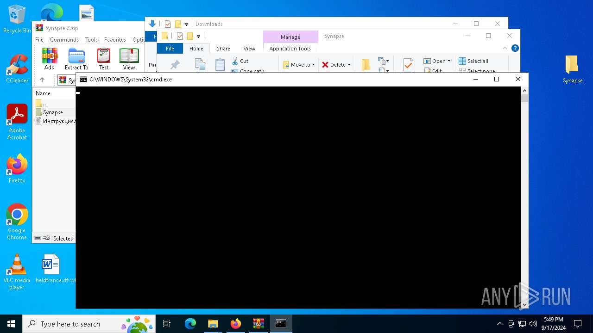Show hidden system tray icons

(499, 324)
